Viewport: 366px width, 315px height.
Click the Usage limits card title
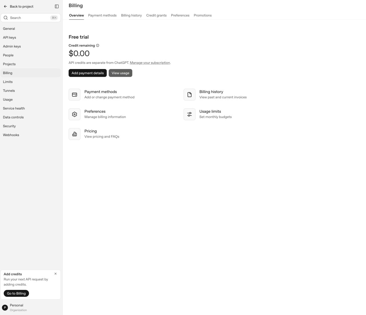210,111
